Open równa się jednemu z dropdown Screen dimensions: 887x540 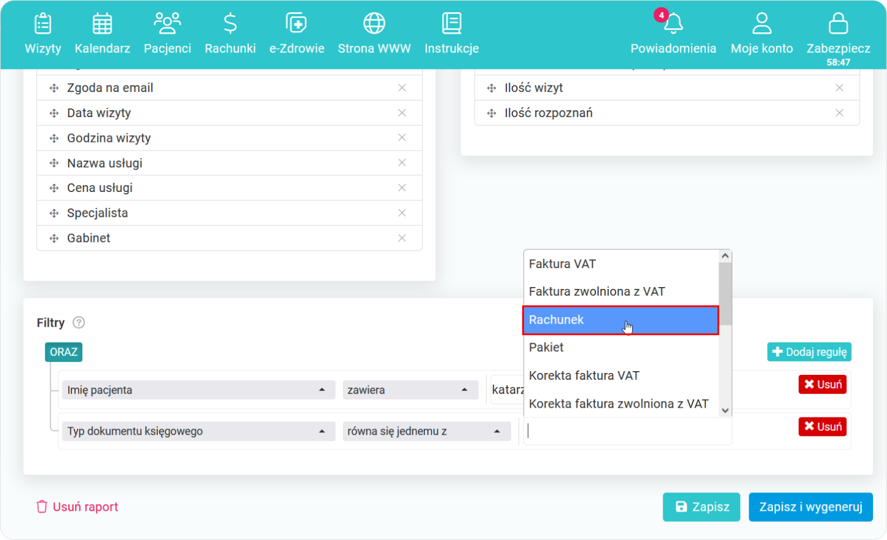[427, 431]
